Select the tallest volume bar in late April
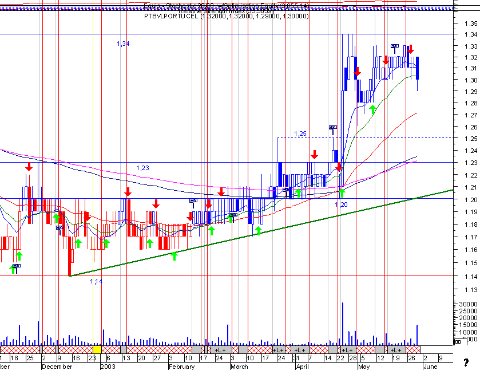 click(343, 324)
